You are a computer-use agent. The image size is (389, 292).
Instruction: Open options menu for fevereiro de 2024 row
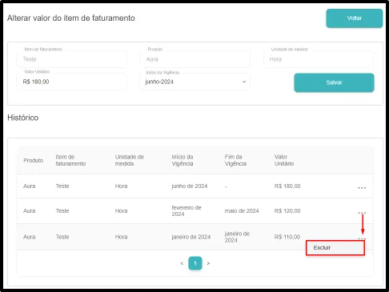point(362,213)
